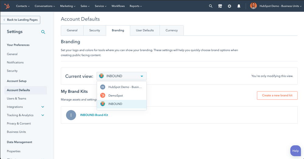Expand Tracking & Analytics sidebar section
The height and width of the screenshot is (159, 304).
[x=43, y=115]
